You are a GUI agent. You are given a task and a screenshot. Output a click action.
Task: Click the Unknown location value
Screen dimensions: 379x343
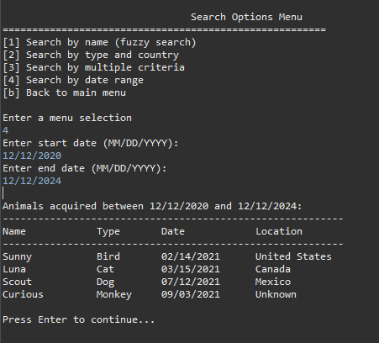tap(276, 294)
